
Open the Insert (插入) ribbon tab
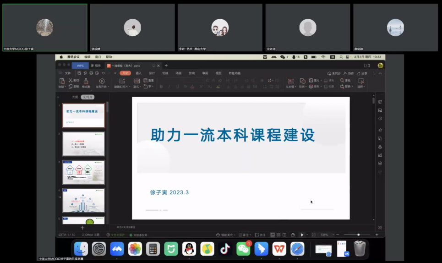coord(138,73)
